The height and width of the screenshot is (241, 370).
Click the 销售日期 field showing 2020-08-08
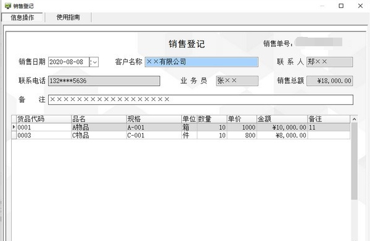point(68,62)
